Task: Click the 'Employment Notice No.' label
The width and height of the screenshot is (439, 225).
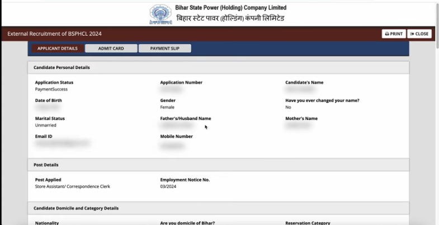Action: pyautogui.click(x=185, y=180)
